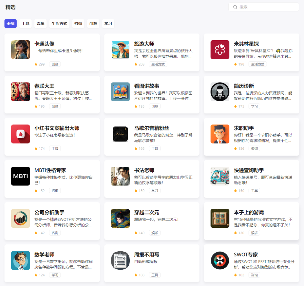Open the 小红书文案输出大师 red app icon
This screenshot has height=286, width=304.
(20, 134)
